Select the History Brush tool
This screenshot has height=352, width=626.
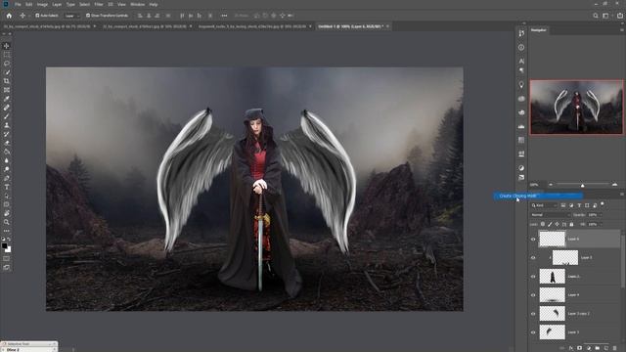tap(7, 134)
